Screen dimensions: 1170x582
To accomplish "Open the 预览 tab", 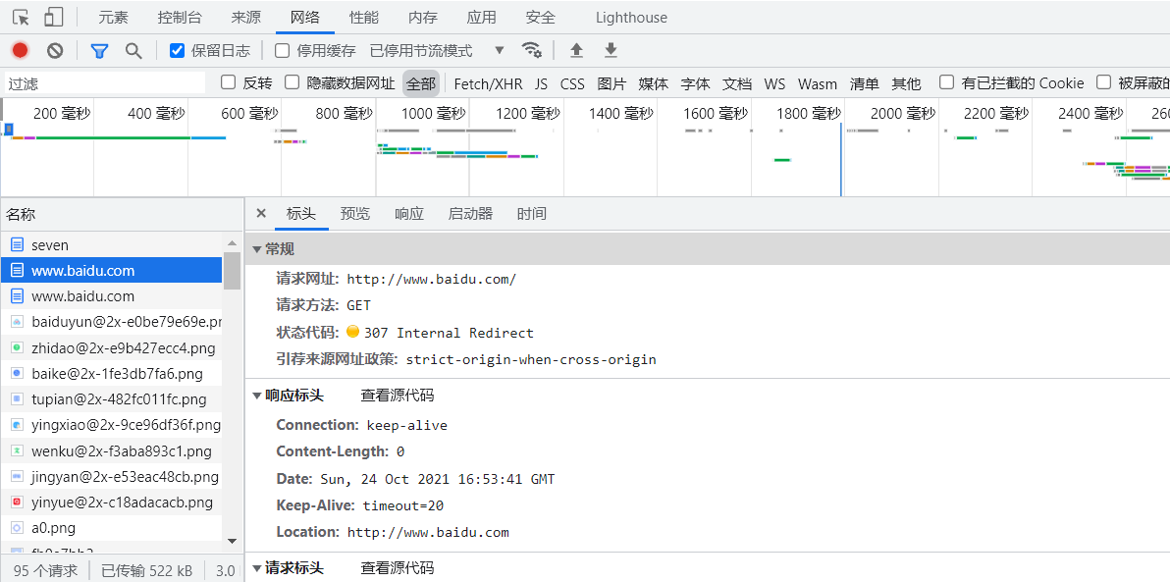I will 355,213.
